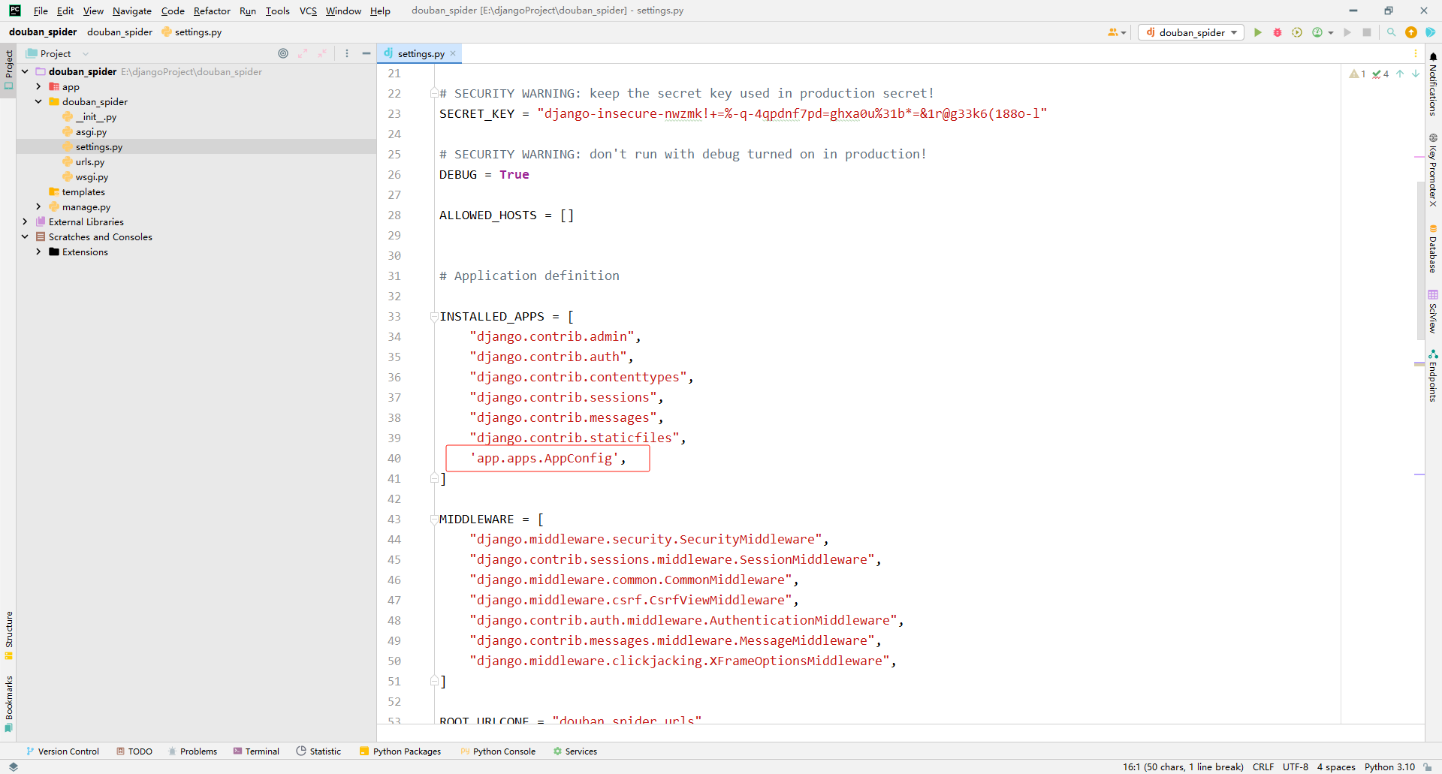Click the Python 3.10 interpreter widget
The image size is (1442, 774).
[1389, 766]
